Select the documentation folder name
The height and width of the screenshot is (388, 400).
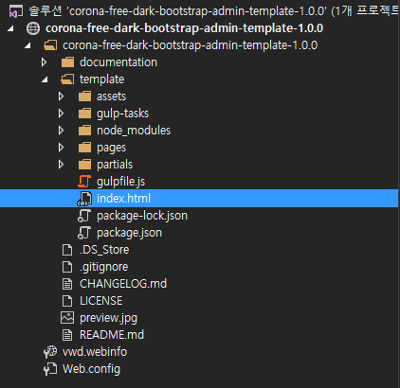[x=118, y=62]
